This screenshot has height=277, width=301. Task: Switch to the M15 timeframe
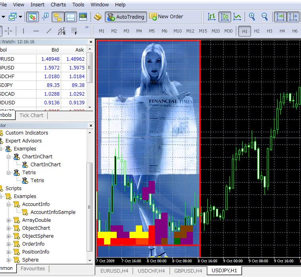(x=203, y=31)
